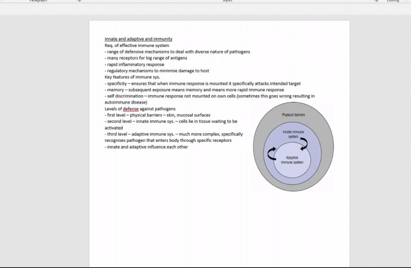Click the "rapid inflammatory response" line

coord(134,65)
